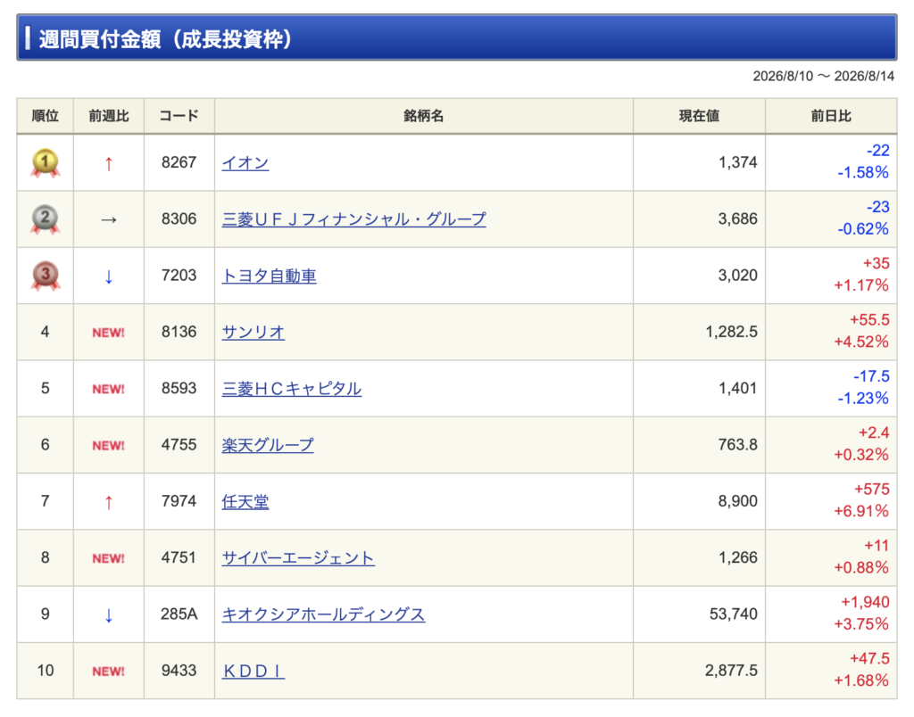This screenshot has width=914, height=717.
Task: Click the current price 763.8
Action: pyautogui.click(x=737, y=445)
